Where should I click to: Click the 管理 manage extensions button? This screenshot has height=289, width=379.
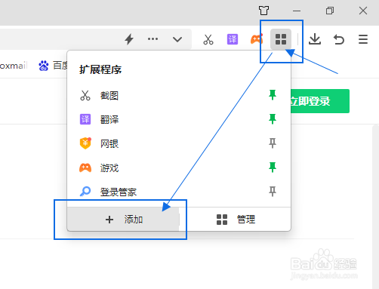coord(235,220)
